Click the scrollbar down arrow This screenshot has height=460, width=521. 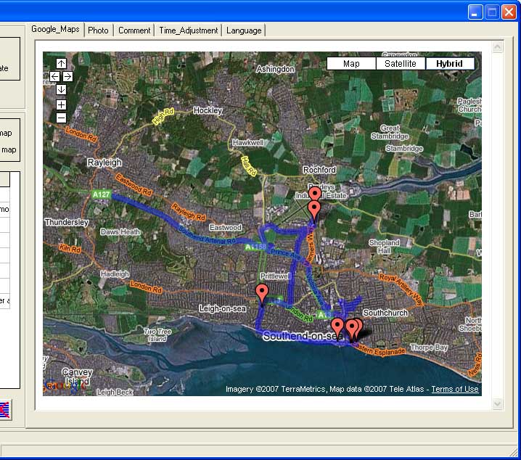(x=497, y=404)
